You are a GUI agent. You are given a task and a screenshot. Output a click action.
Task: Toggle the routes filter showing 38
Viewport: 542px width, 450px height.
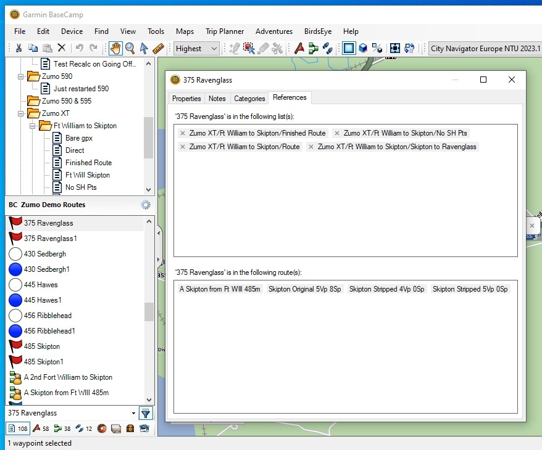(x=62, y=428)
